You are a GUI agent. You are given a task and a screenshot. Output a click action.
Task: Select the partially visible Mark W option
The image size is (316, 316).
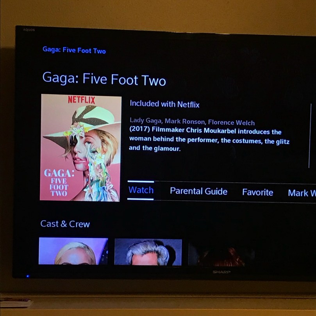[x=302, y=193]
